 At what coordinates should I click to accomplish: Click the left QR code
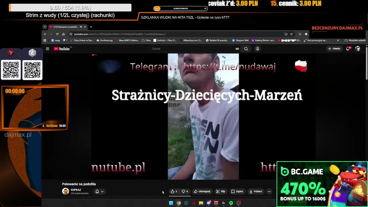point(11,70)
